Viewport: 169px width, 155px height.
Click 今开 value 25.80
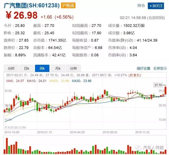tap(20, 26)
